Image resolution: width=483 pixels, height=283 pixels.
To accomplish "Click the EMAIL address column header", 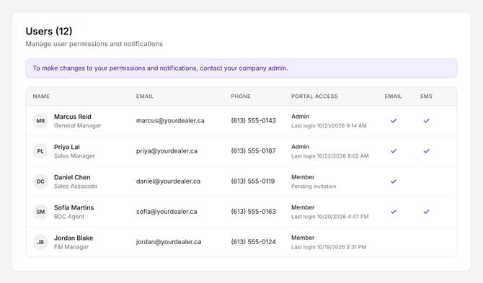I will 145,96.
